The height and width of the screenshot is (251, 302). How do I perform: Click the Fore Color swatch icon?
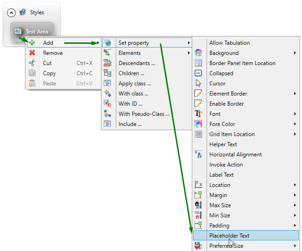pyautogui.click(x=198, y=124)
